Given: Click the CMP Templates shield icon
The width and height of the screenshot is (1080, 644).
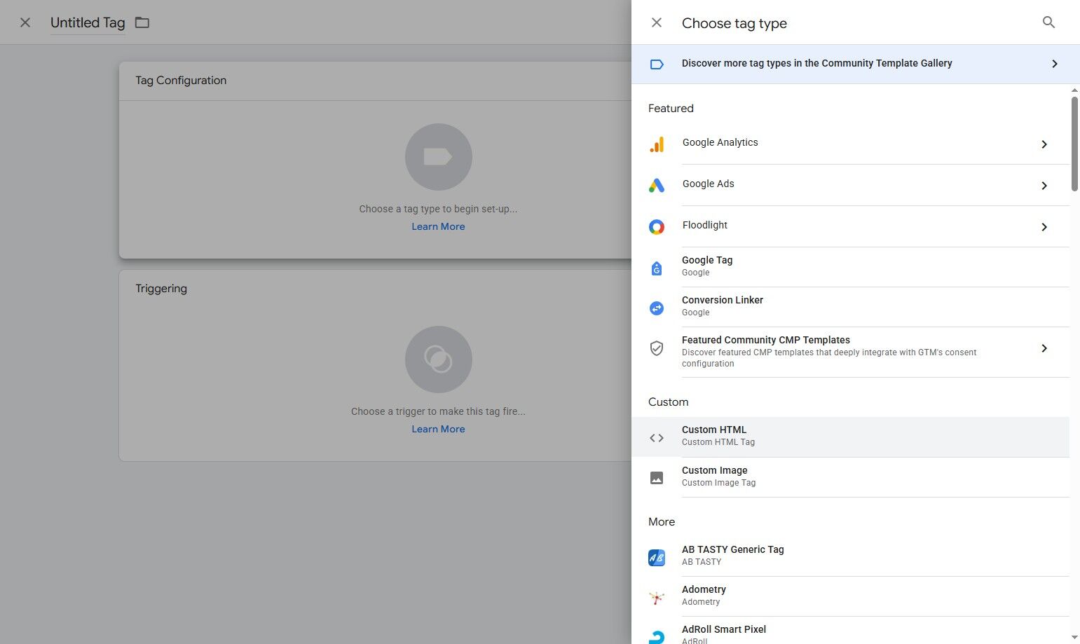Looking at the screenshot, I should click(x=657, y=348).
